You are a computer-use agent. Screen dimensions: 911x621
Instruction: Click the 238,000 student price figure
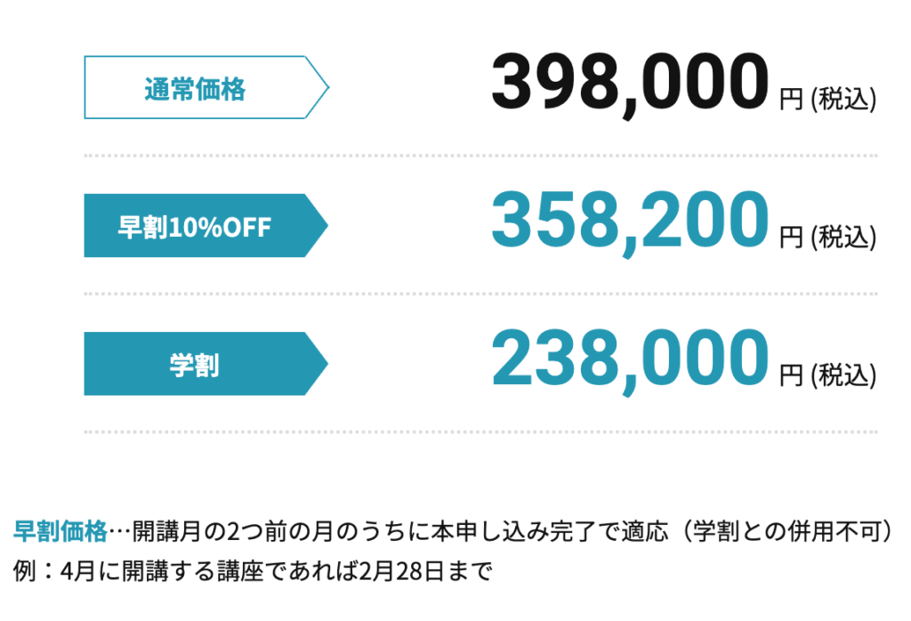pyautogui.click(x=631, y=360)
